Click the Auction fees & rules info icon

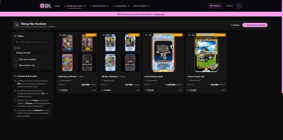[15, 76]
